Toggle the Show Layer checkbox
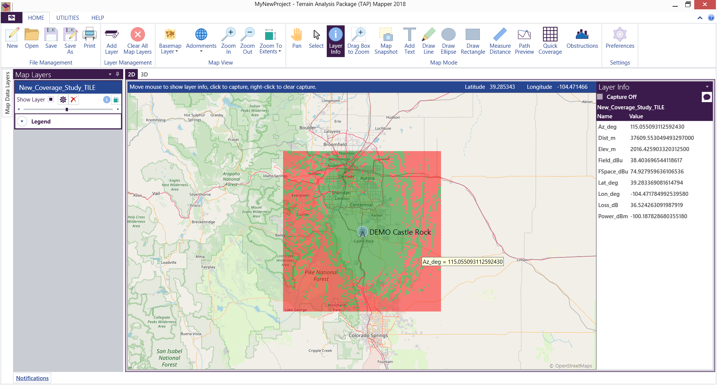 pos(51,100)
